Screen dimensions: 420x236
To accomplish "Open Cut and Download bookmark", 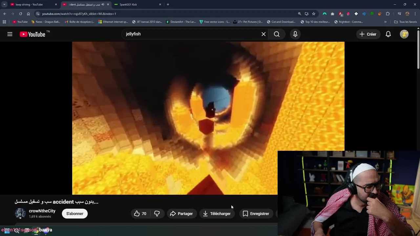I will (x=281, y=22).
